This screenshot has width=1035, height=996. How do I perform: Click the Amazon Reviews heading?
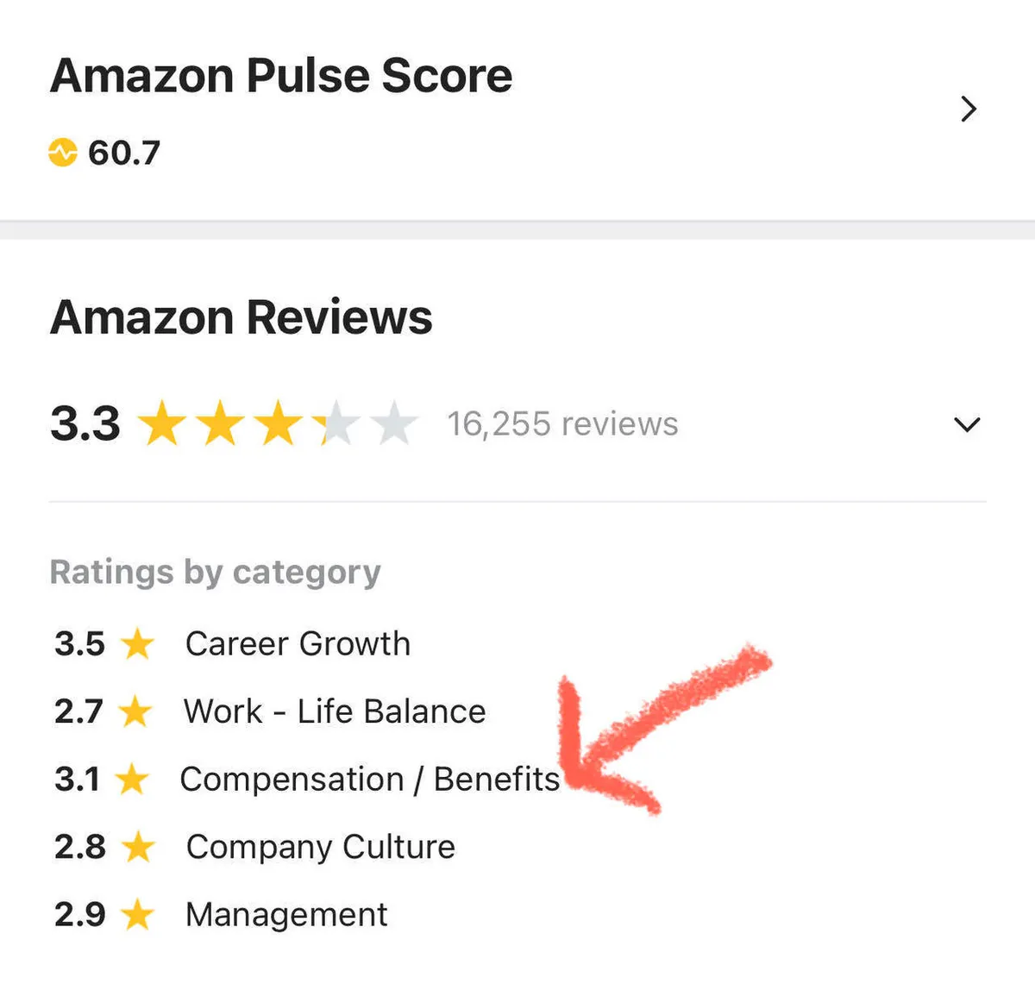[241, 317]
